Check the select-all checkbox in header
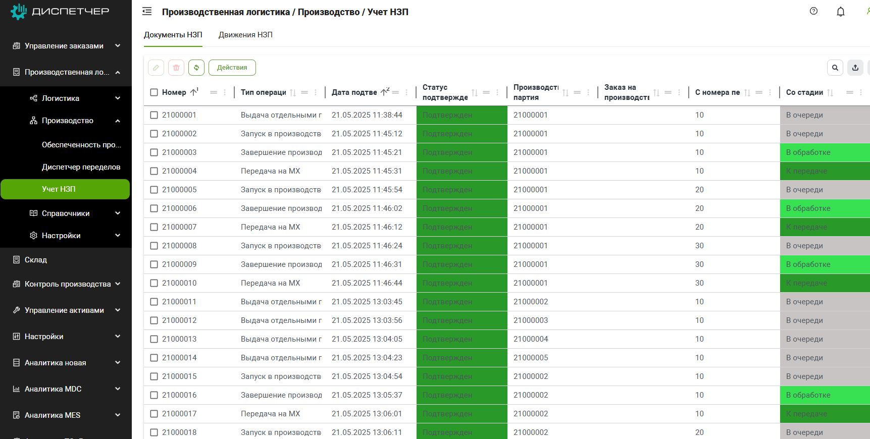The image size is (870, 439). click(154, 92)
